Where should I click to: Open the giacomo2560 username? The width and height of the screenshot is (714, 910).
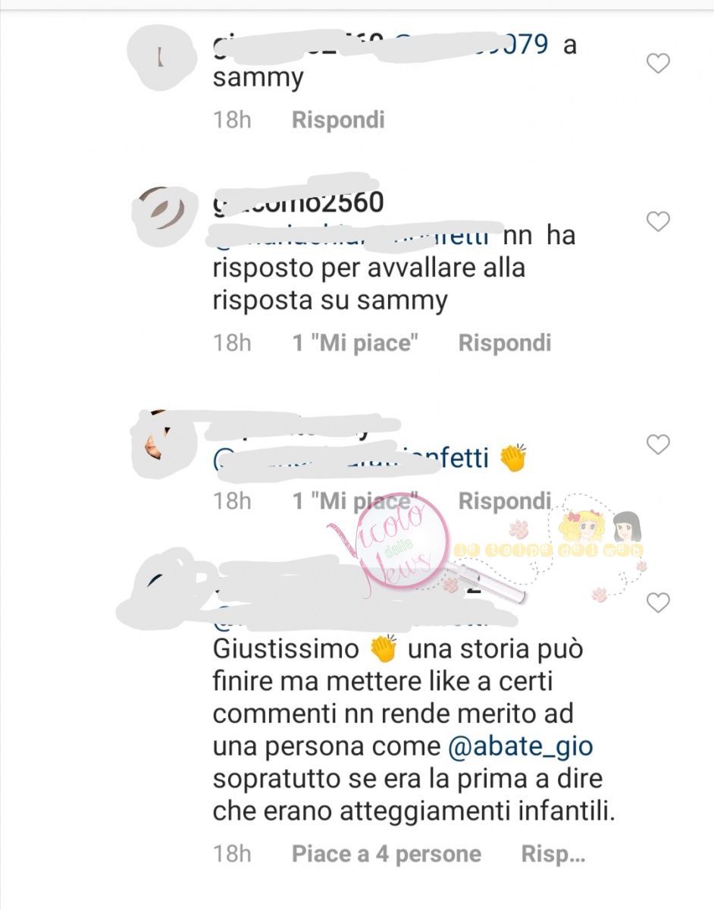coord(298,202)
